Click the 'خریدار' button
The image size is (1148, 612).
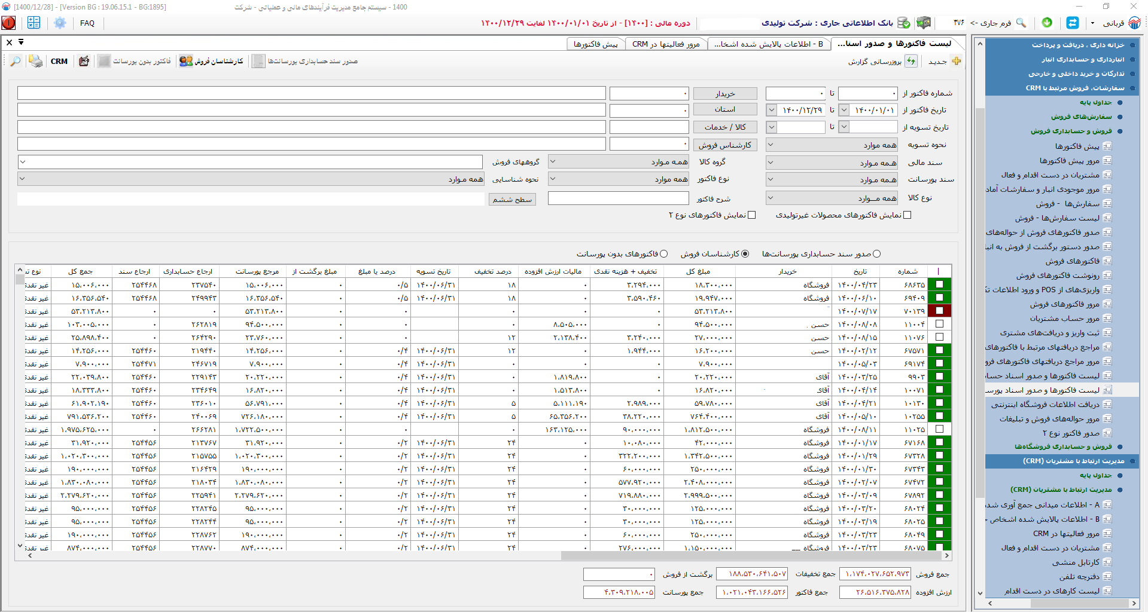click(725, 94)
